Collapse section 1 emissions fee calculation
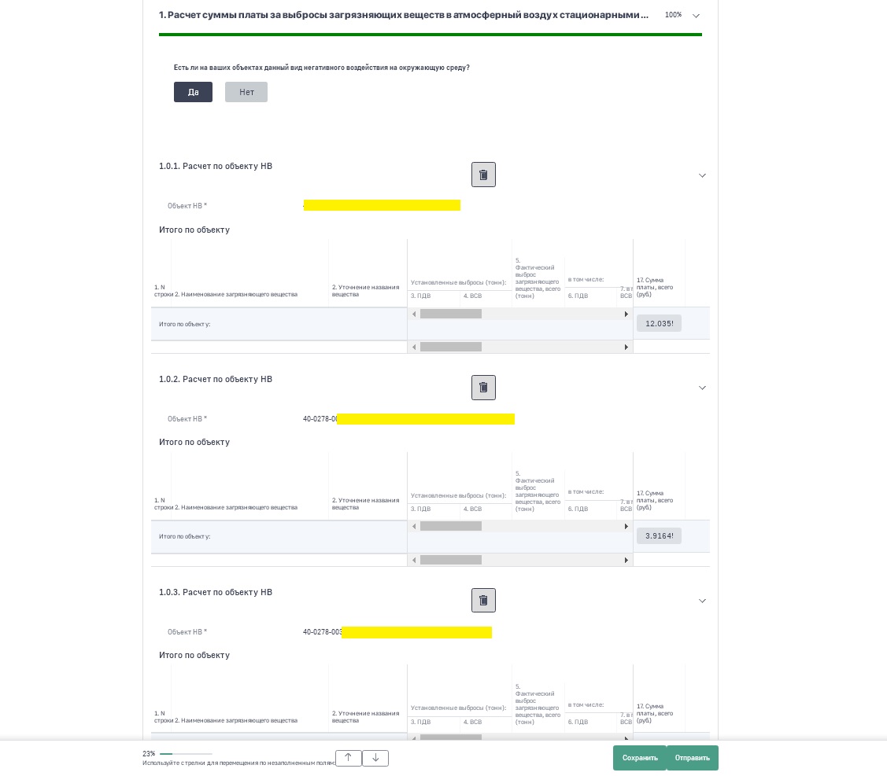887x776 pixels. [696, 16]
